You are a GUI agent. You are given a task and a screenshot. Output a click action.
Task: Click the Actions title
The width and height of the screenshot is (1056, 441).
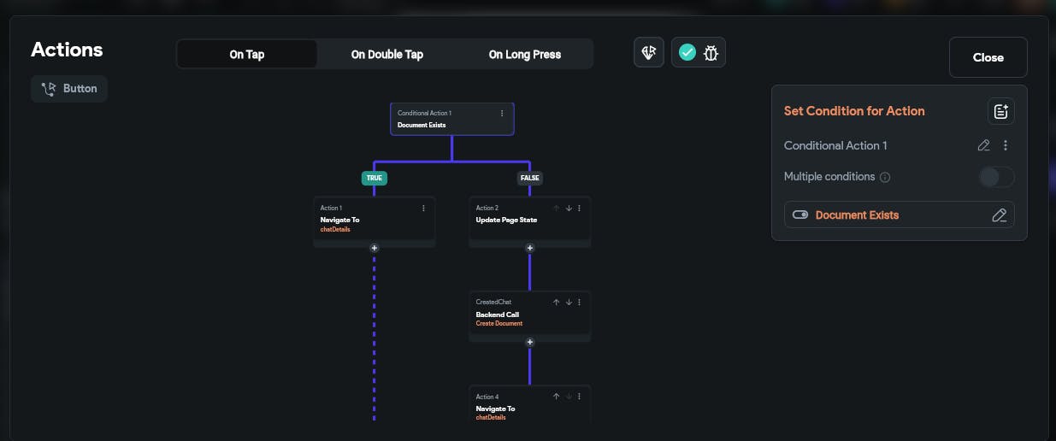pyautogui.click(x=67, y=50)
